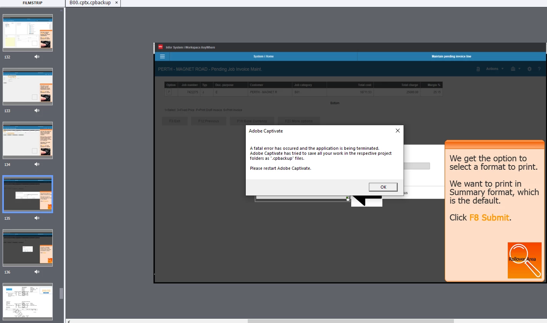Image resolution: width=547 pixels, height=323 pixels.
Task: Click the horizontal scrollbar left arrow
Action: [x=69, y=321]
